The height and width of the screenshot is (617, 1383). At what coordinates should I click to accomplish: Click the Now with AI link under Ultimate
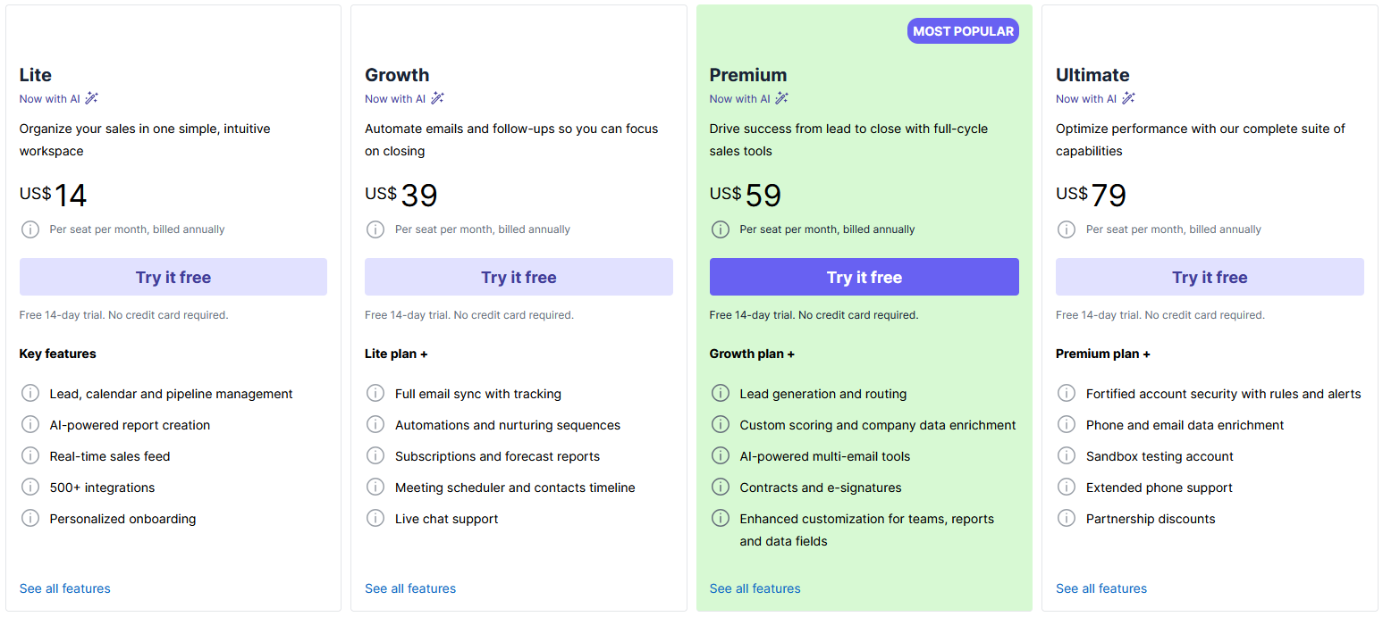pos(1084,98)
